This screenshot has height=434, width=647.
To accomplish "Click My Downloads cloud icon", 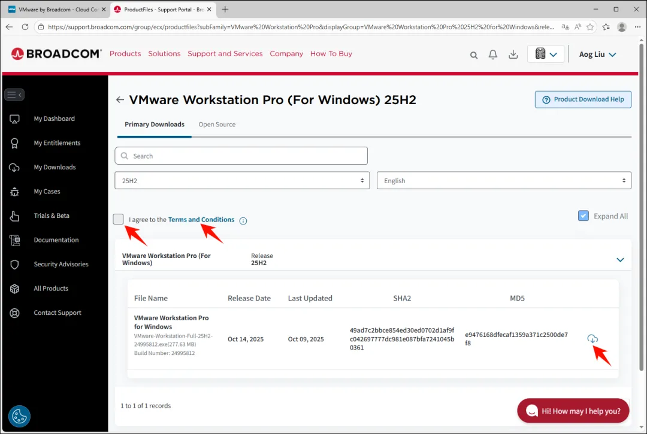I will click(14, 168).
